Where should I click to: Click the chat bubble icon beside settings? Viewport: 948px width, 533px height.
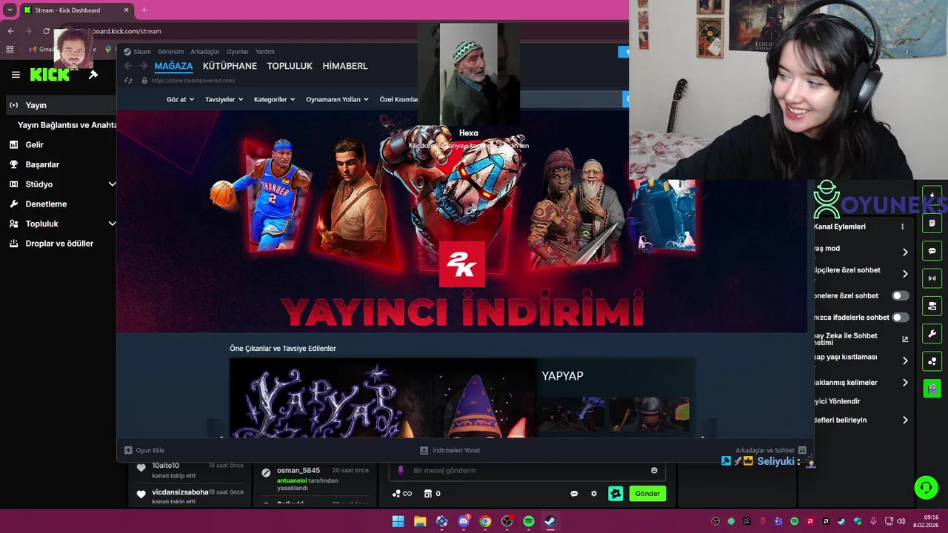[x=574, y=494]
